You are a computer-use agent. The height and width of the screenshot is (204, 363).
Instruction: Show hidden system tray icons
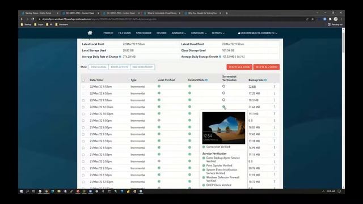(x=323, y=192)
